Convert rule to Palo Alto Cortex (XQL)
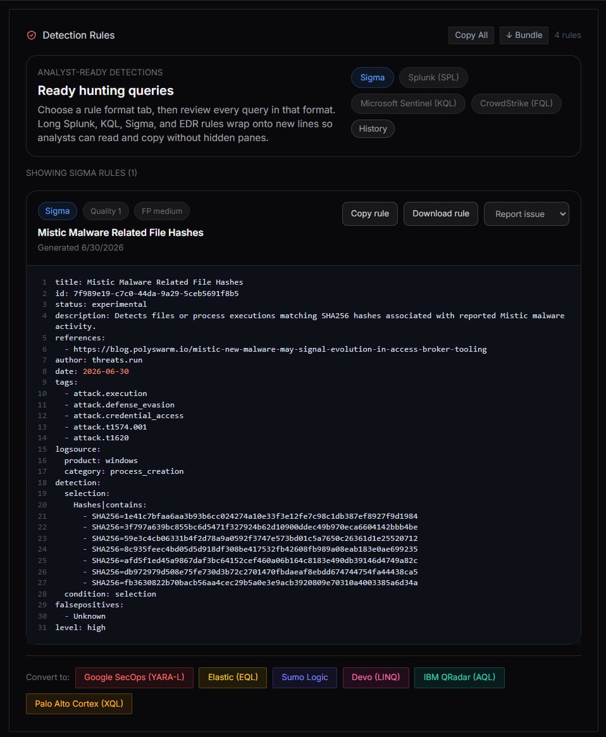This screenshot has height=737, width=606. coord(79,703)
